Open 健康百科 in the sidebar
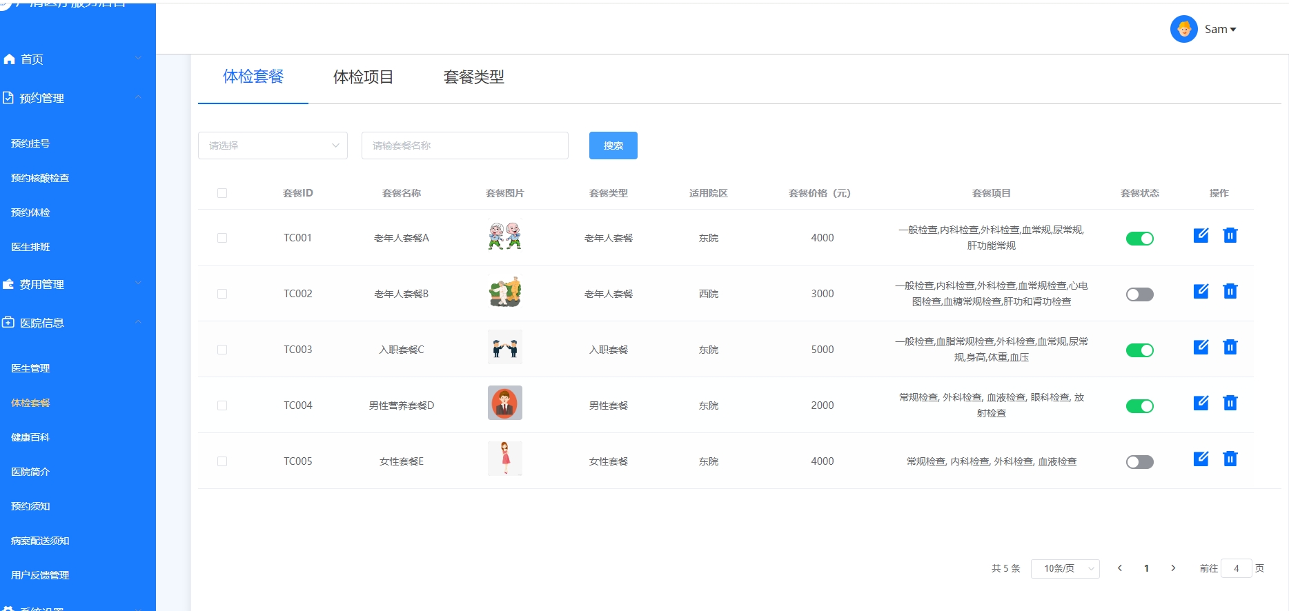 pos(30,437)
